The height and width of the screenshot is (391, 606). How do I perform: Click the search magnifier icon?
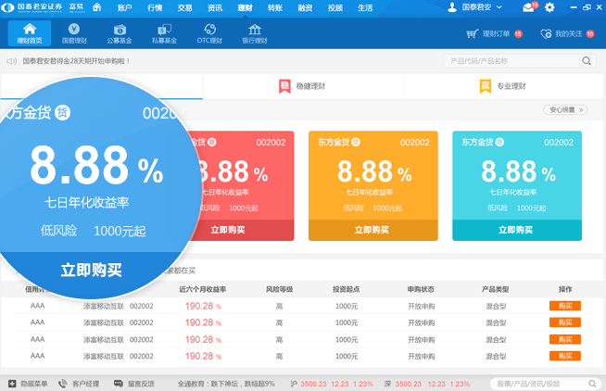pyautogui.click(x=586, y=62)
